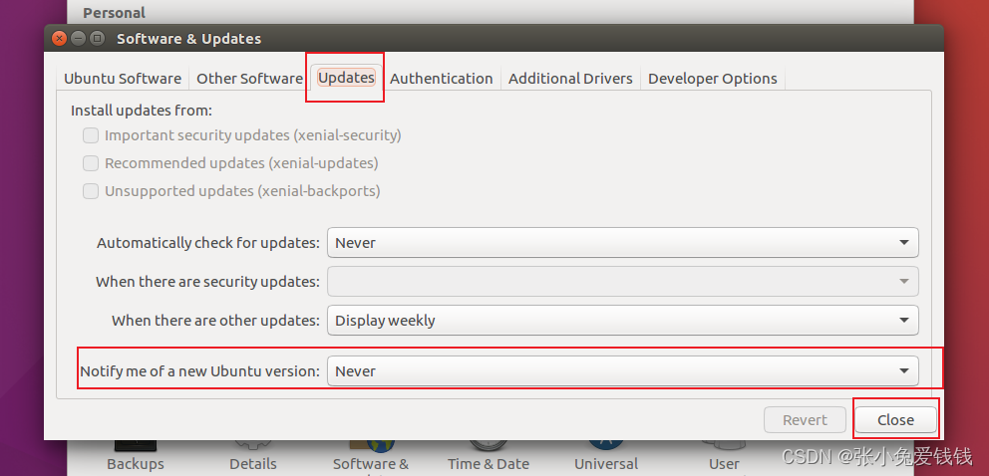Image resolution: width=989 pixels, height=476 pixels.
Task: Tick Important security updates (xenial-security) checkbox
Action: (91, 135)
